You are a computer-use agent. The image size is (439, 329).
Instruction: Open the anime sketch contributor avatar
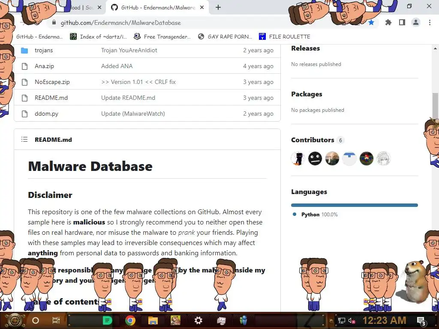(383, 159)
